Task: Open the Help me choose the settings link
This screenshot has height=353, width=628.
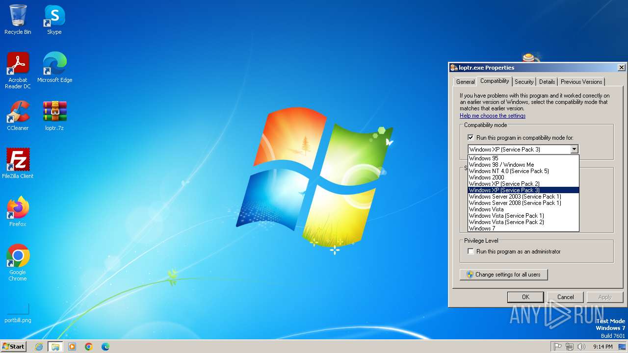Action: tap(493, 116)
